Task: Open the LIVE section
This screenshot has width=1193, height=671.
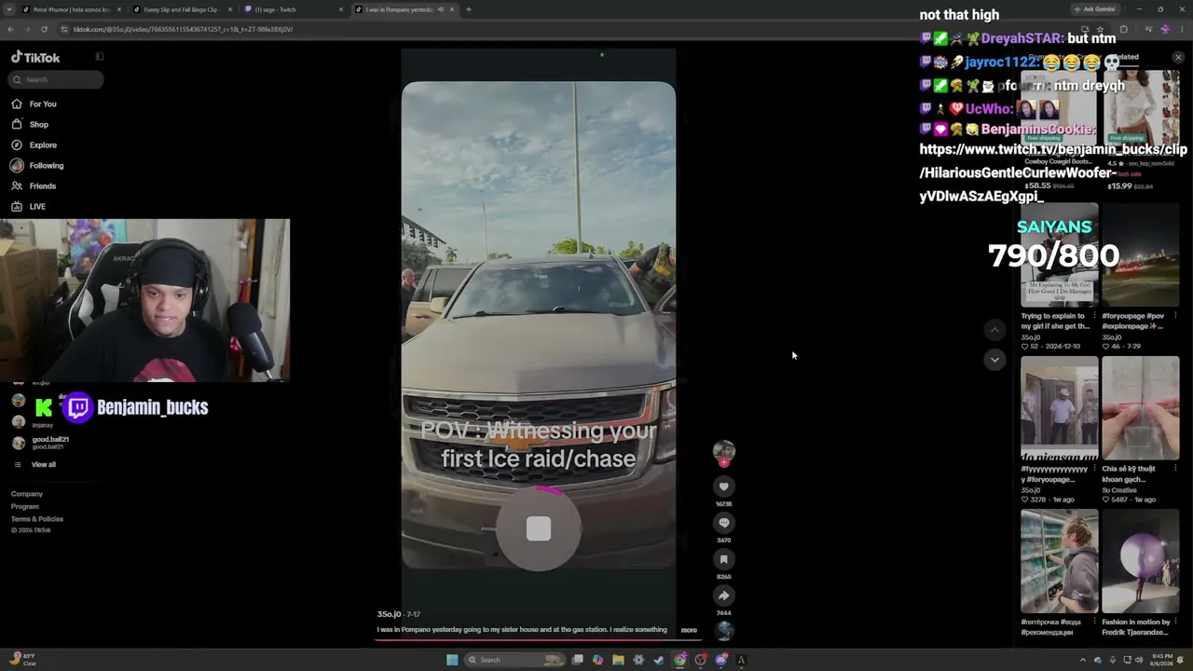Action: pyautogui.click(x=28, y=206)
